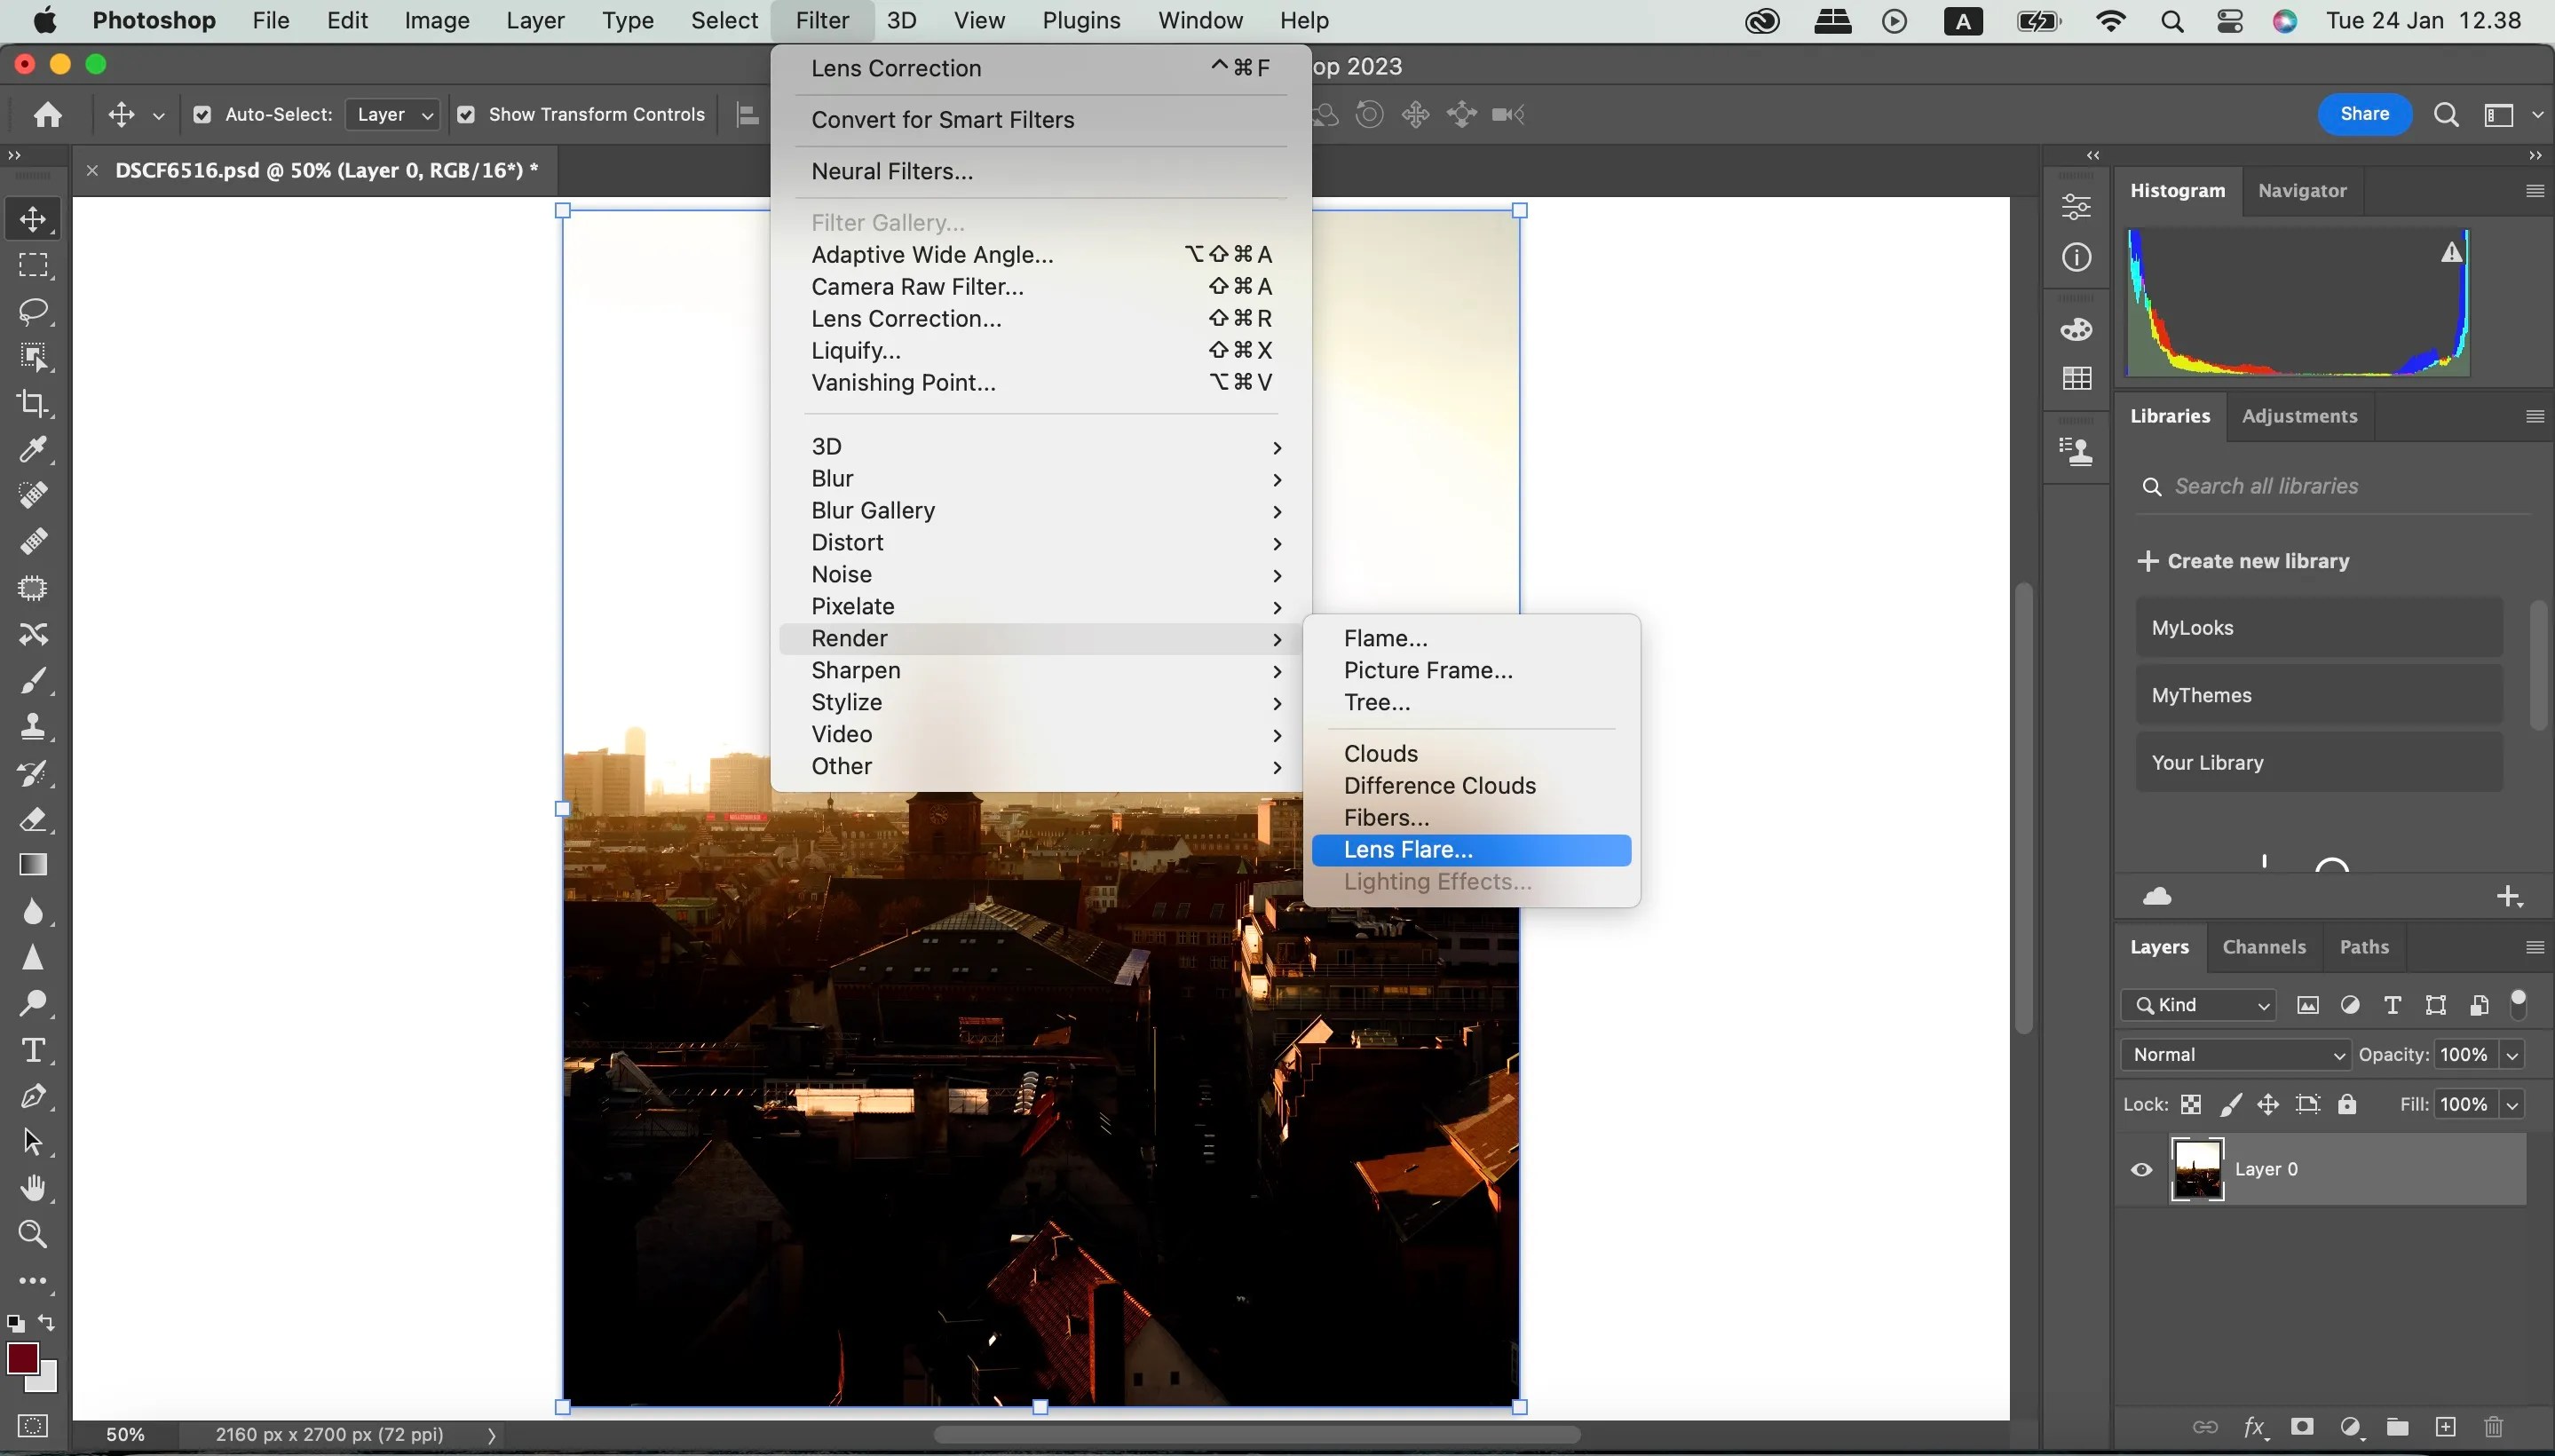Image resolution: width=2555 pixels, height=1456 pixels.
Task: Select the Eyedropper tool
Action: (x=33, y=450)
